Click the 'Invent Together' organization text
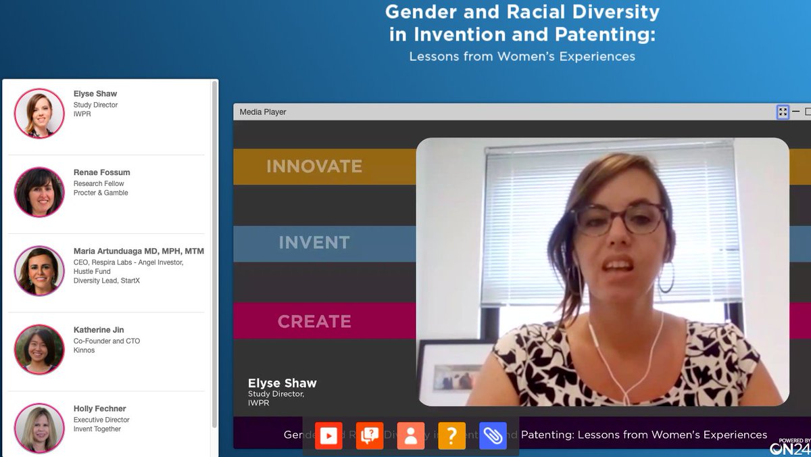 [97, 429]
